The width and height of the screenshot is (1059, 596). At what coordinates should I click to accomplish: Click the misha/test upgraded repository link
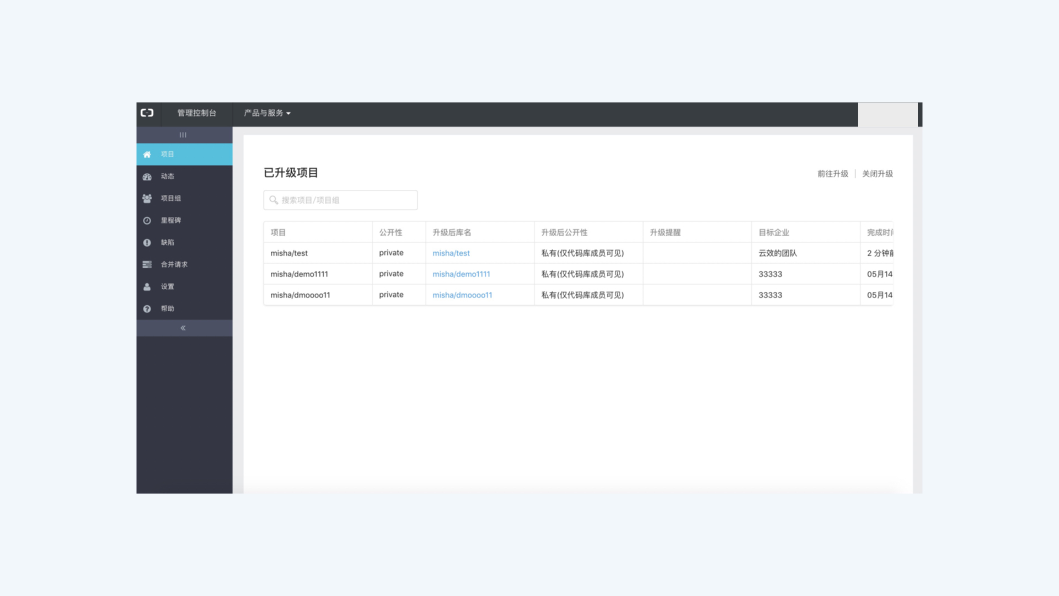click(x=451, y=253)
